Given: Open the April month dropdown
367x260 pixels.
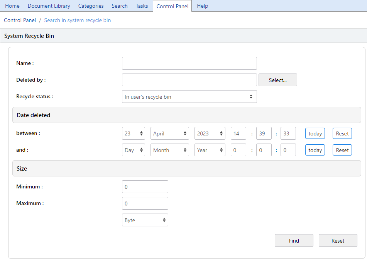Looking at the screenshot, I should pos(169,133).
